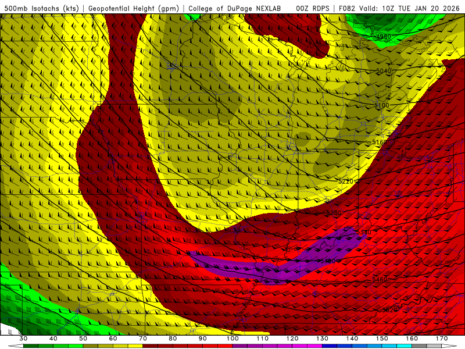Click the 30 tick label on color scale

23,339
